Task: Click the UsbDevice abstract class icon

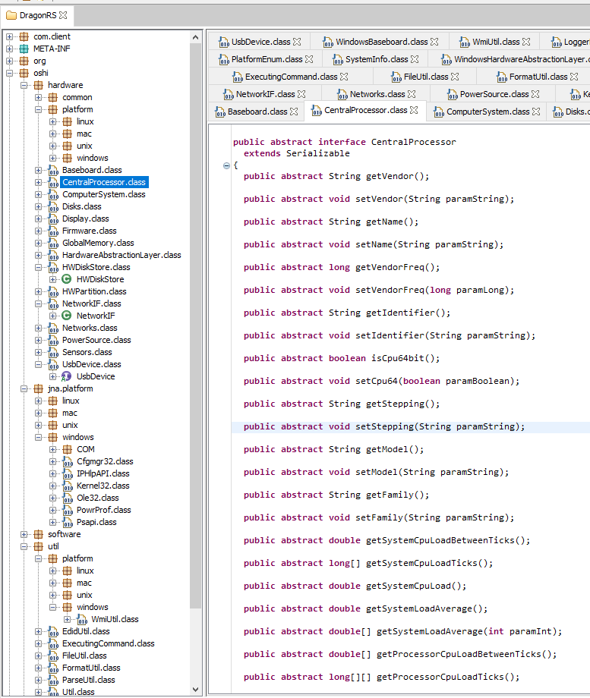Action: [x=66, y=376]
